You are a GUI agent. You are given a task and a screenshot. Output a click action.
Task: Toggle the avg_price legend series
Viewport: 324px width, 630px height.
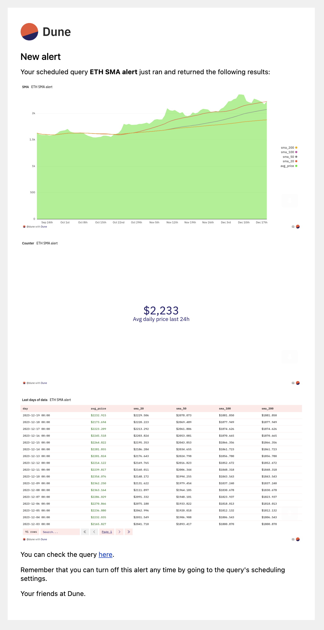(289, 166)
